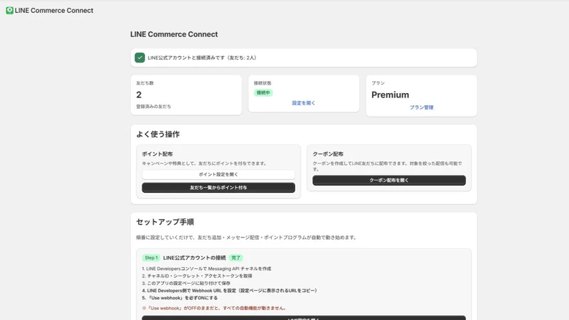569x320 pixels.
Task: Click the セットアップ手順 heading
Action: 165,222
